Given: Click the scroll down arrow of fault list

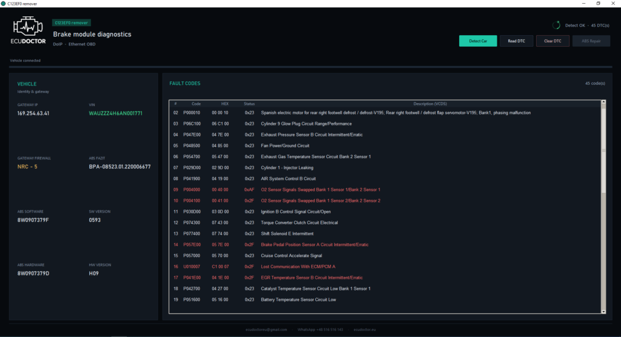Looking at the screenshot, I should 603,312.
